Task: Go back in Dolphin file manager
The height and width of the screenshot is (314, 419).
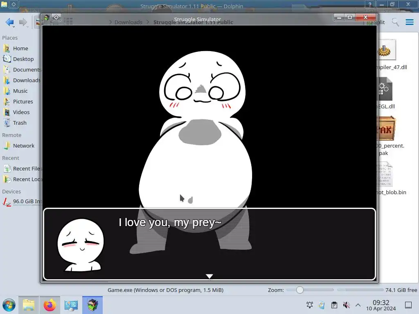Action: pyautogui.click(x=10, y=22)
